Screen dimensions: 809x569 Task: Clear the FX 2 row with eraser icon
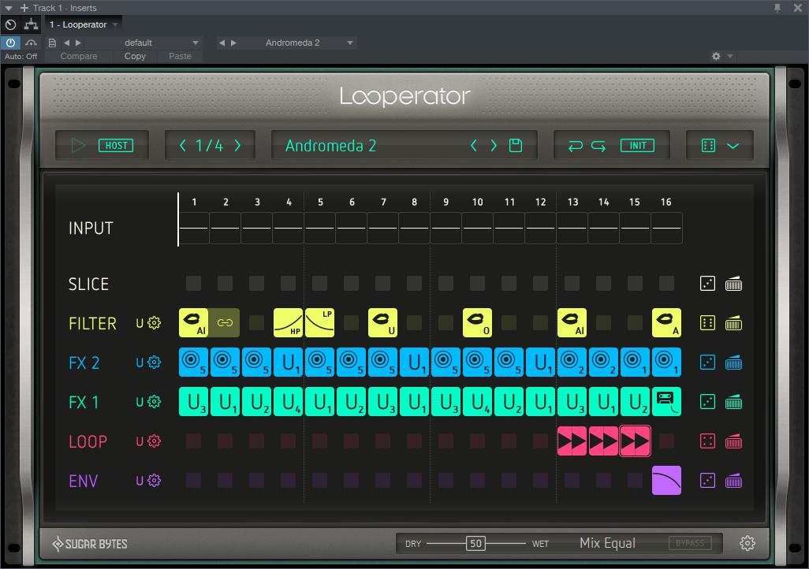(733, 363)
